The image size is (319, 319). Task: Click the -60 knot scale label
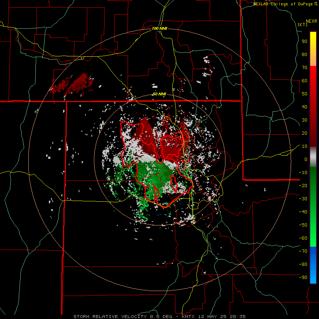click(x=303, y=238)
